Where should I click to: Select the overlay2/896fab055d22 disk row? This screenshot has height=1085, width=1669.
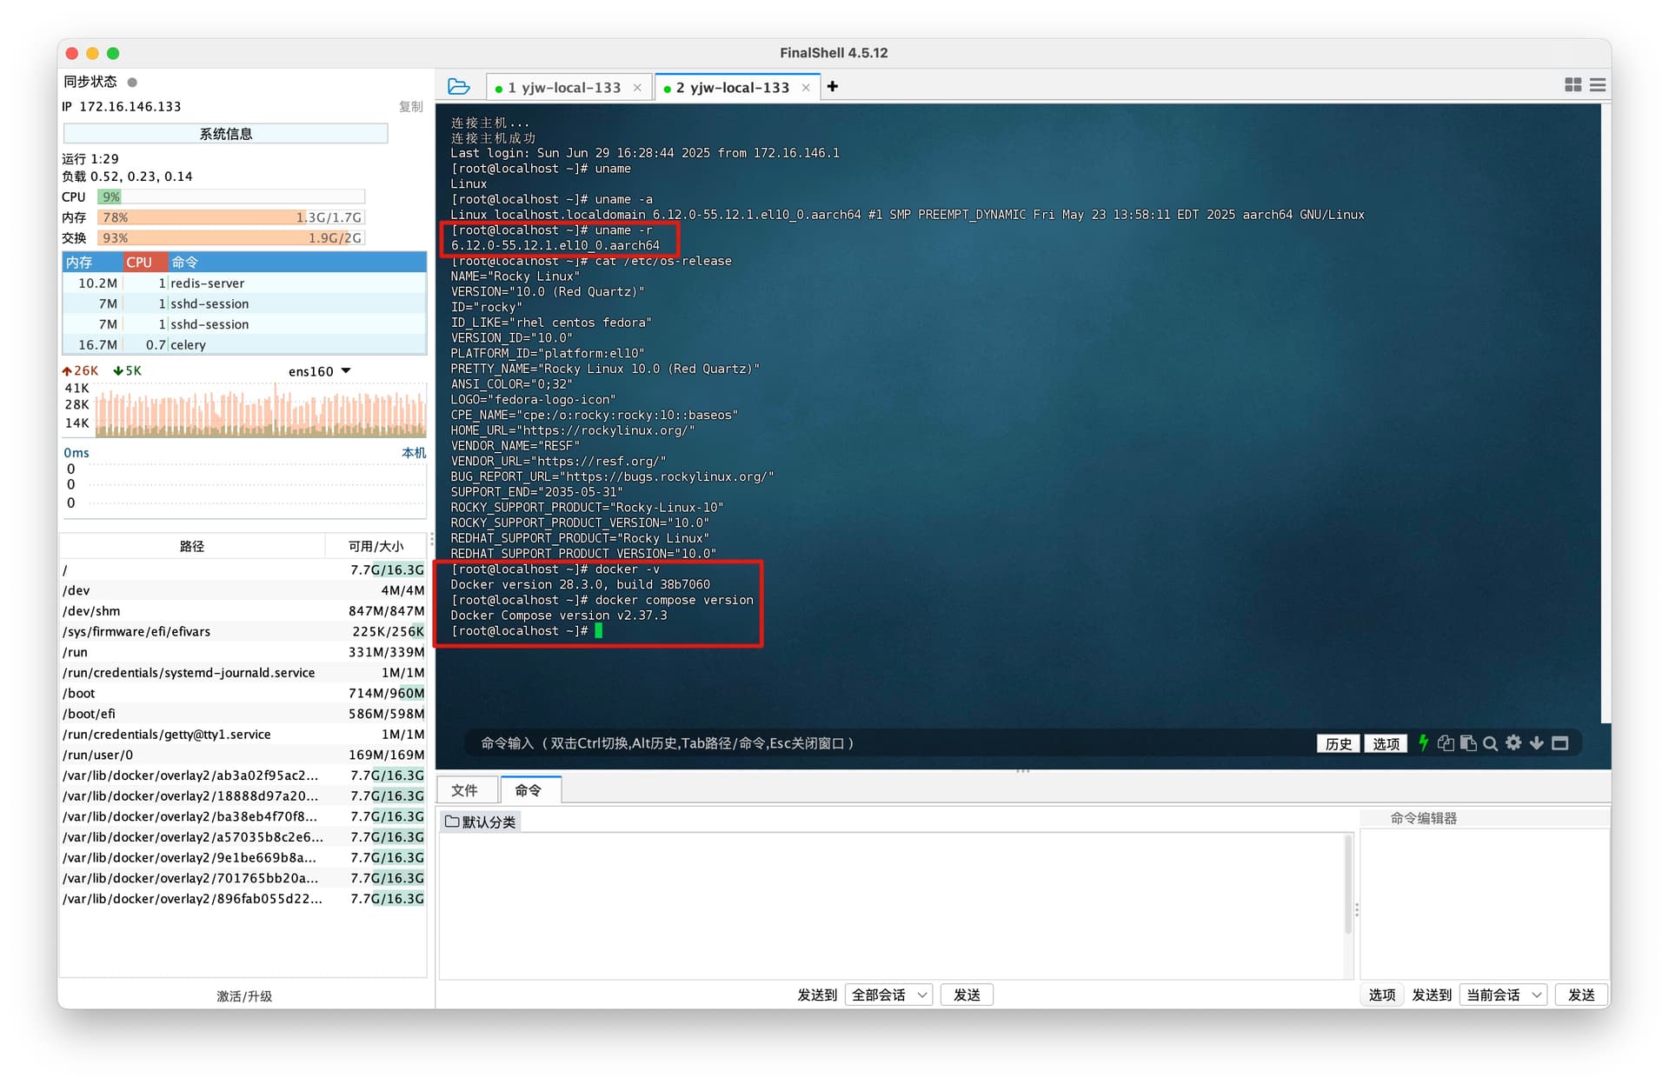pyautogui.click(x=243, y=899)
